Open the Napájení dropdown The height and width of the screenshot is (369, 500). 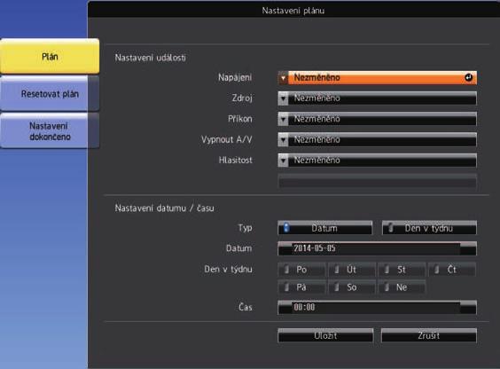(x=378, y=77)
